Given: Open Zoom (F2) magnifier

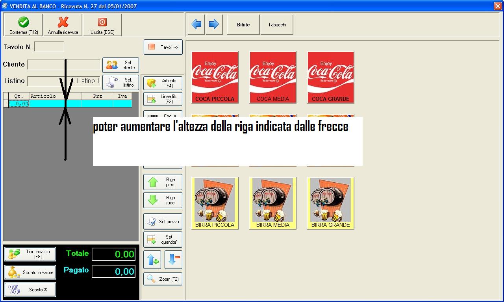Looking at the screenshot, I should coord(163,279).
